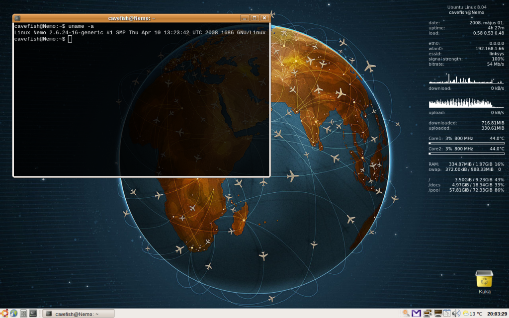
Task: Open the display monitor tray icon
Action: (437, 313)
